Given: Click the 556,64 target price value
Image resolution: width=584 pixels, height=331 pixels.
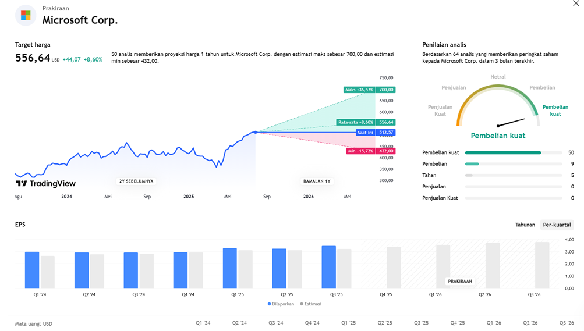Looking at the screenshot, I should point(33,58).
